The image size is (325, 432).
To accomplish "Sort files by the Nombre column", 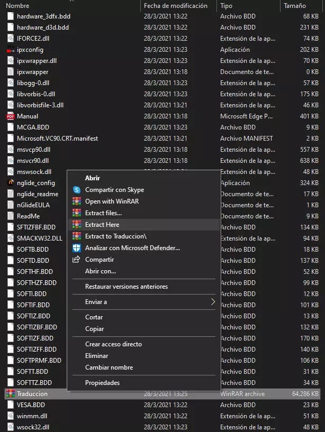I will 18,6.
